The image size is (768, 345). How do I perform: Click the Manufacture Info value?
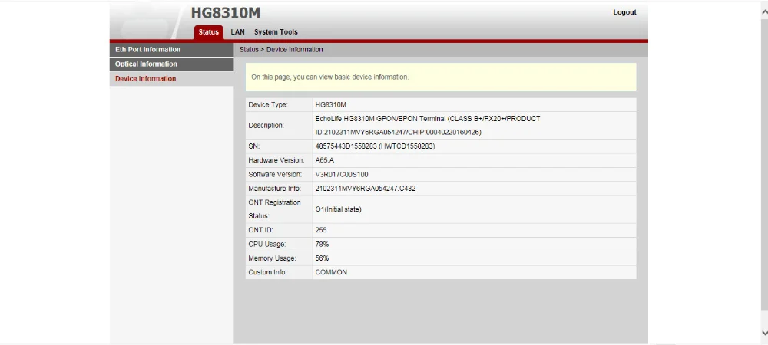(366, 188)
